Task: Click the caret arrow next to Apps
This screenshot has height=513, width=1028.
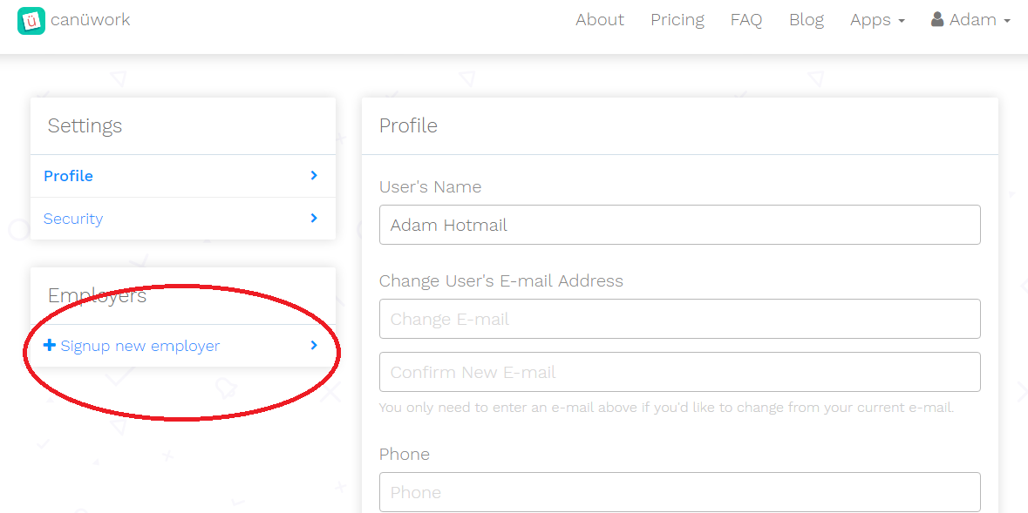Action: [x=902, y=22]
